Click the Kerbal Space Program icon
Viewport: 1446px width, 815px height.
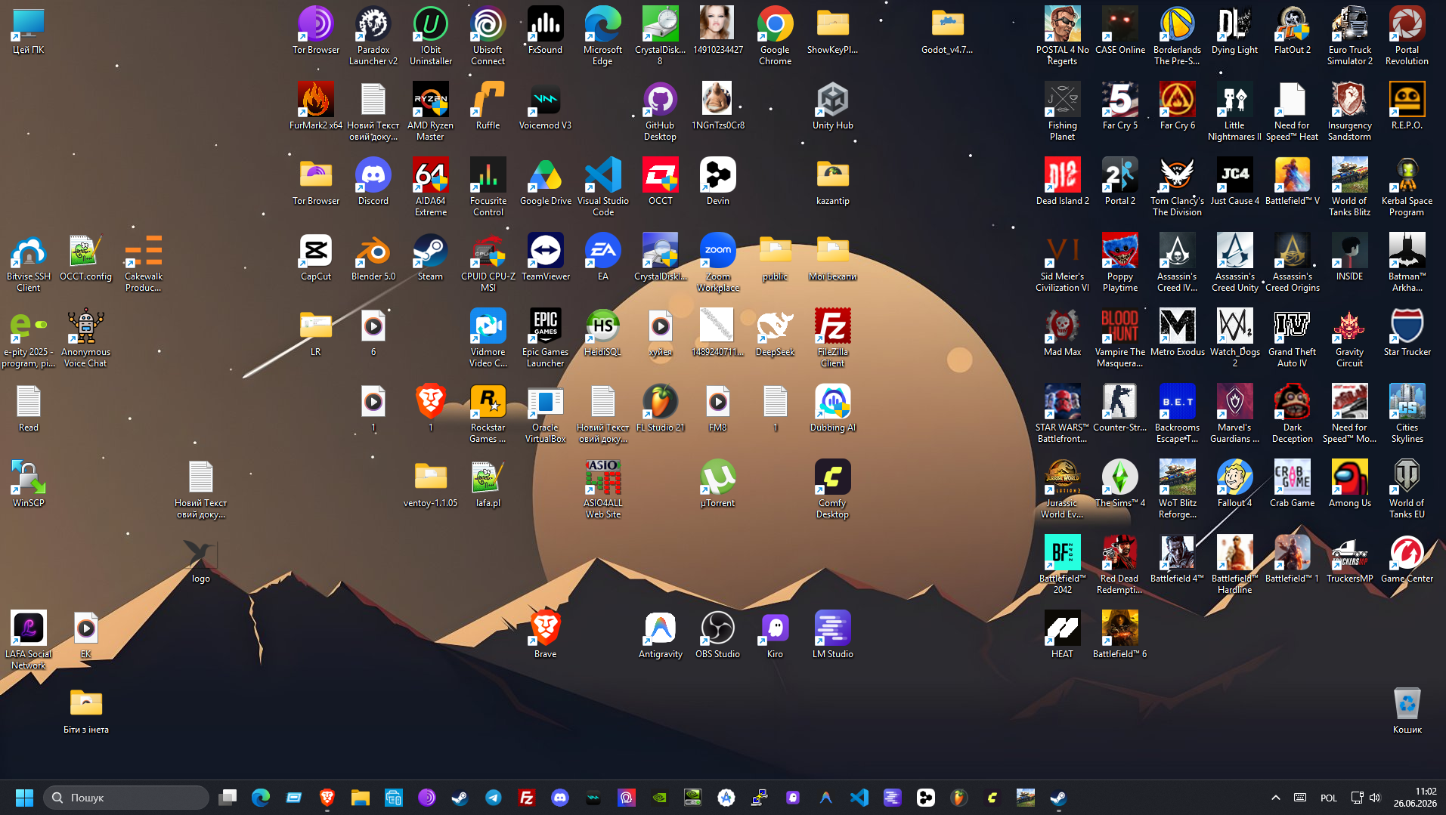pyautogui.click(x=1407, y=187)
